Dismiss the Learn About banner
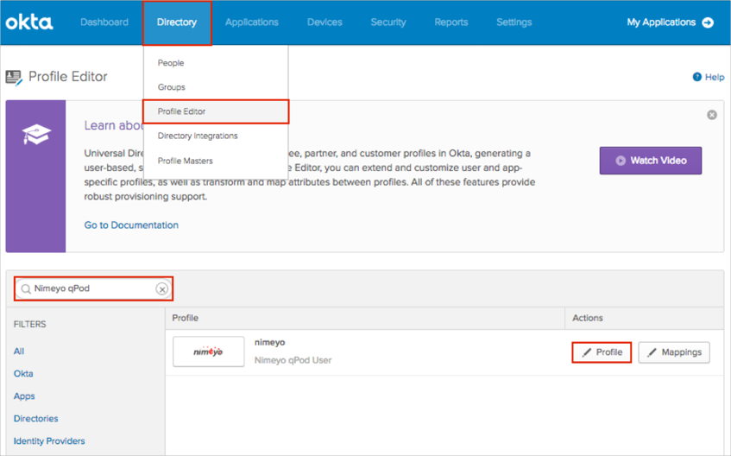 click(x=712, y=115)
